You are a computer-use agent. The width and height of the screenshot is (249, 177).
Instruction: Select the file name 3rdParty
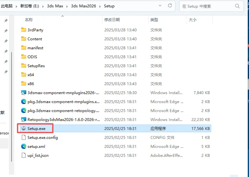coord(36,30)
